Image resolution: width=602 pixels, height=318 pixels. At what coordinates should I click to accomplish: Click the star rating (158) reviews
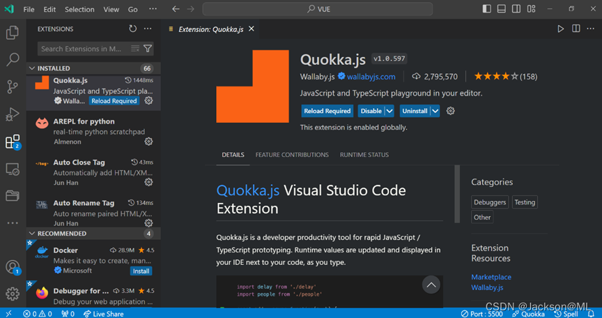coord(505,77)
